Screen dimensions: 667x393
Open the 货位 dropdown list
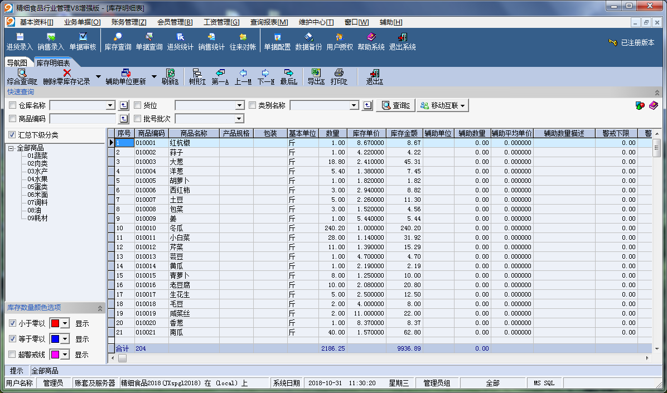coord(240,105)
